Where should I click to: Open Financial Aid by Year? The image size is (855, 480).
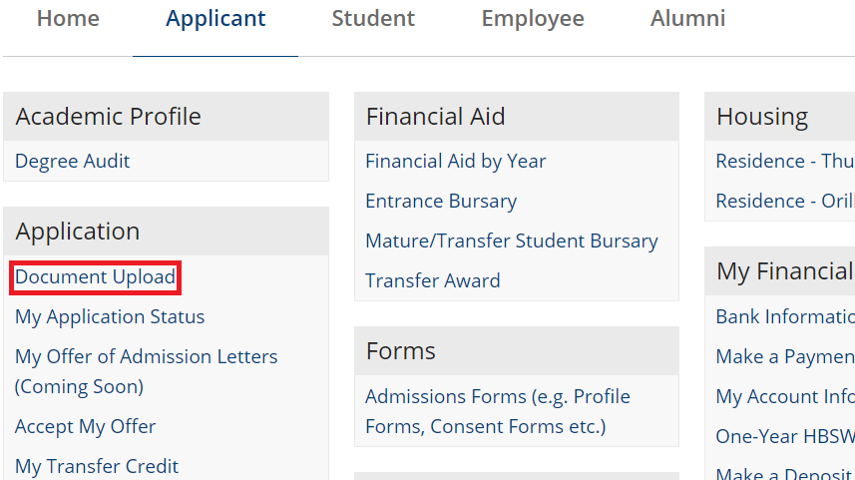(x=456, y=162)
